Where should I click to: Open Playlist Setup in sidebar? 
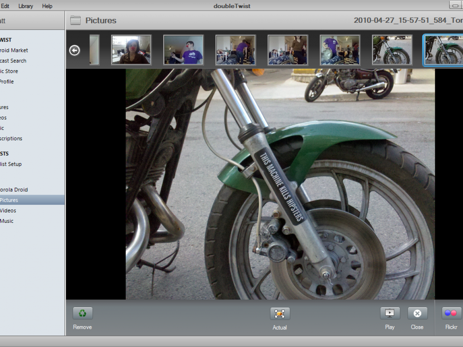[x=11, y=164]
